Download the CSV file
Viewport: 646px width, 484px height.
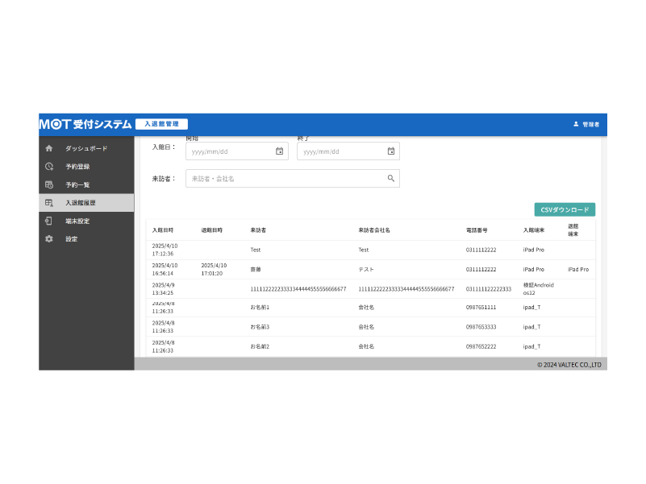[x=565, y=209]
